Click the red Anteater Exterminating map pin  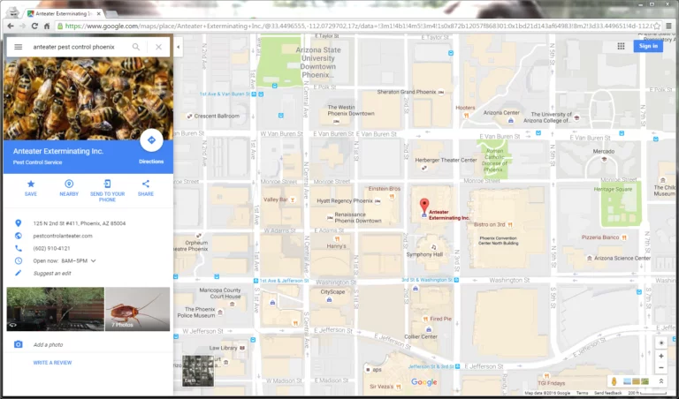click(424, 206)
